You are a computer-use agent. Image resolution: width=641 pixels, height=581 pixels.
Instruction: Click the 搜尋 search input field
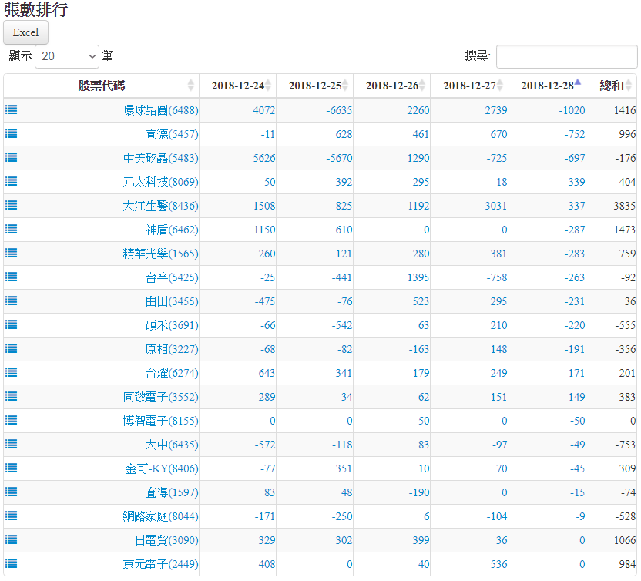[x=566, y=56]
